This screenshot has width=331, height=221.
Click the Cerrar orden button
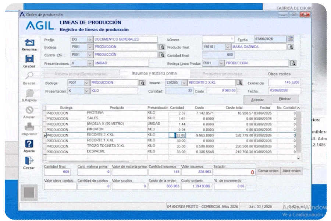[x=268, y=171]
